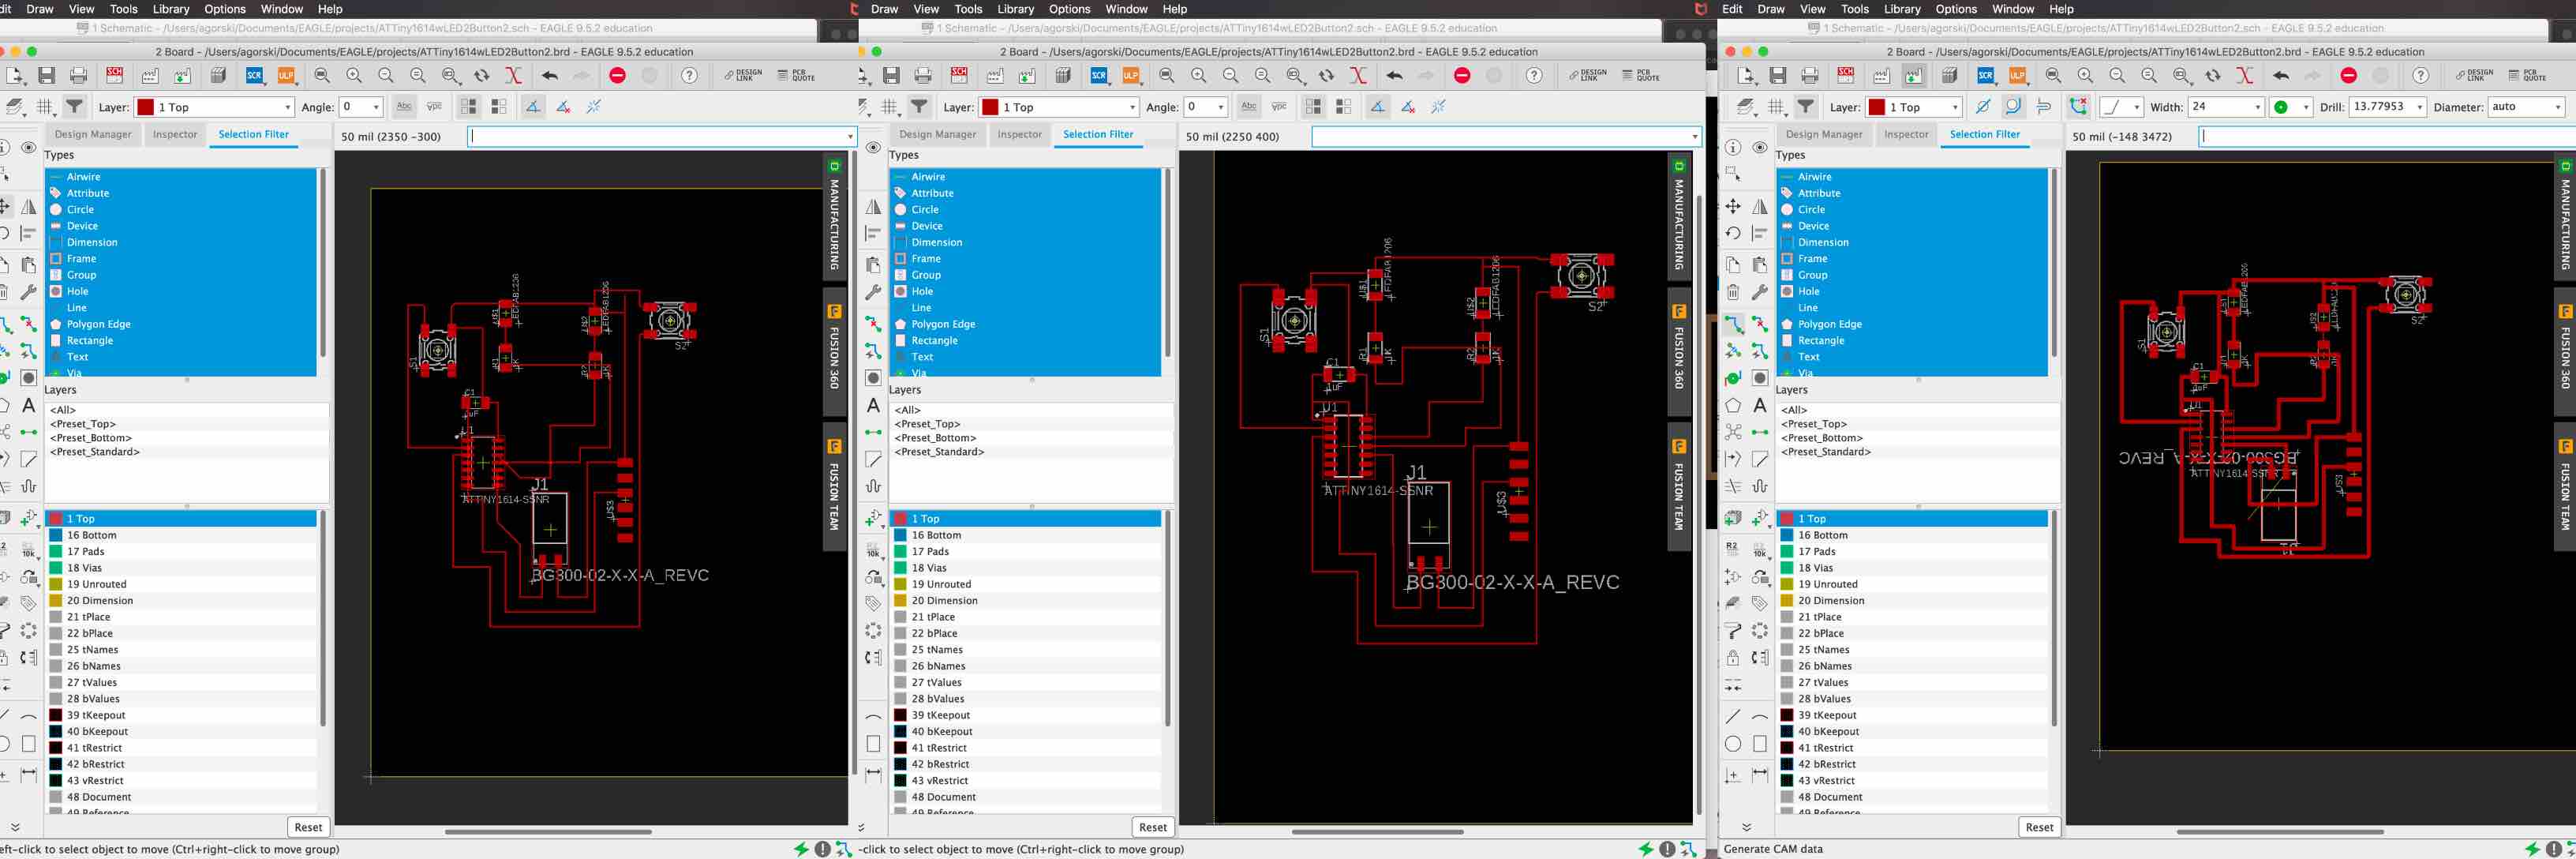Click the SCR script icon in middle window

[x=1099, y=76]
